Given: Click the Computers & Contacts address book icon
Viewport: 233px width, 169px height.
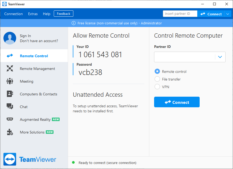Looking at the screenshot, I should 10,94.
